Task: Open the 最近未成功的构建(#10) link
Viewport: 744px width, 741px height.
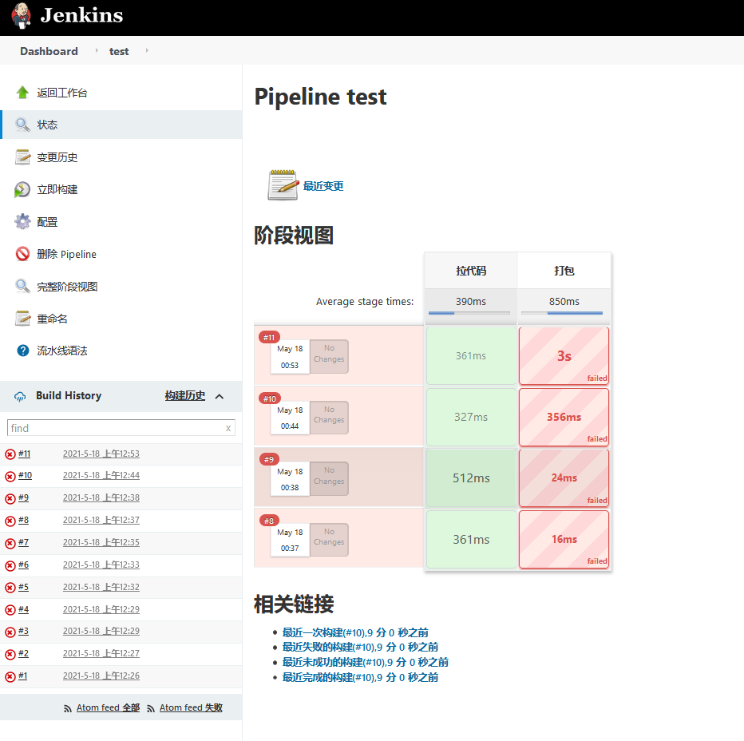Action: tap(366, 662)
